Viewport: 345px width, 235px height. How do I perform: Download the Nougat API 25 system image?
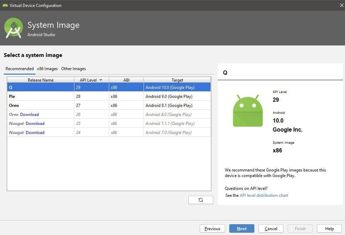[35, 123]
